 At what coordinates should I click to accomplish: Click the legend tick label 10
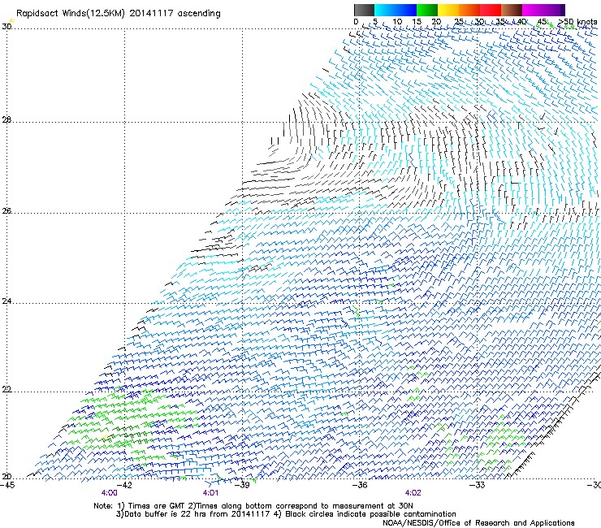(397, 22)
